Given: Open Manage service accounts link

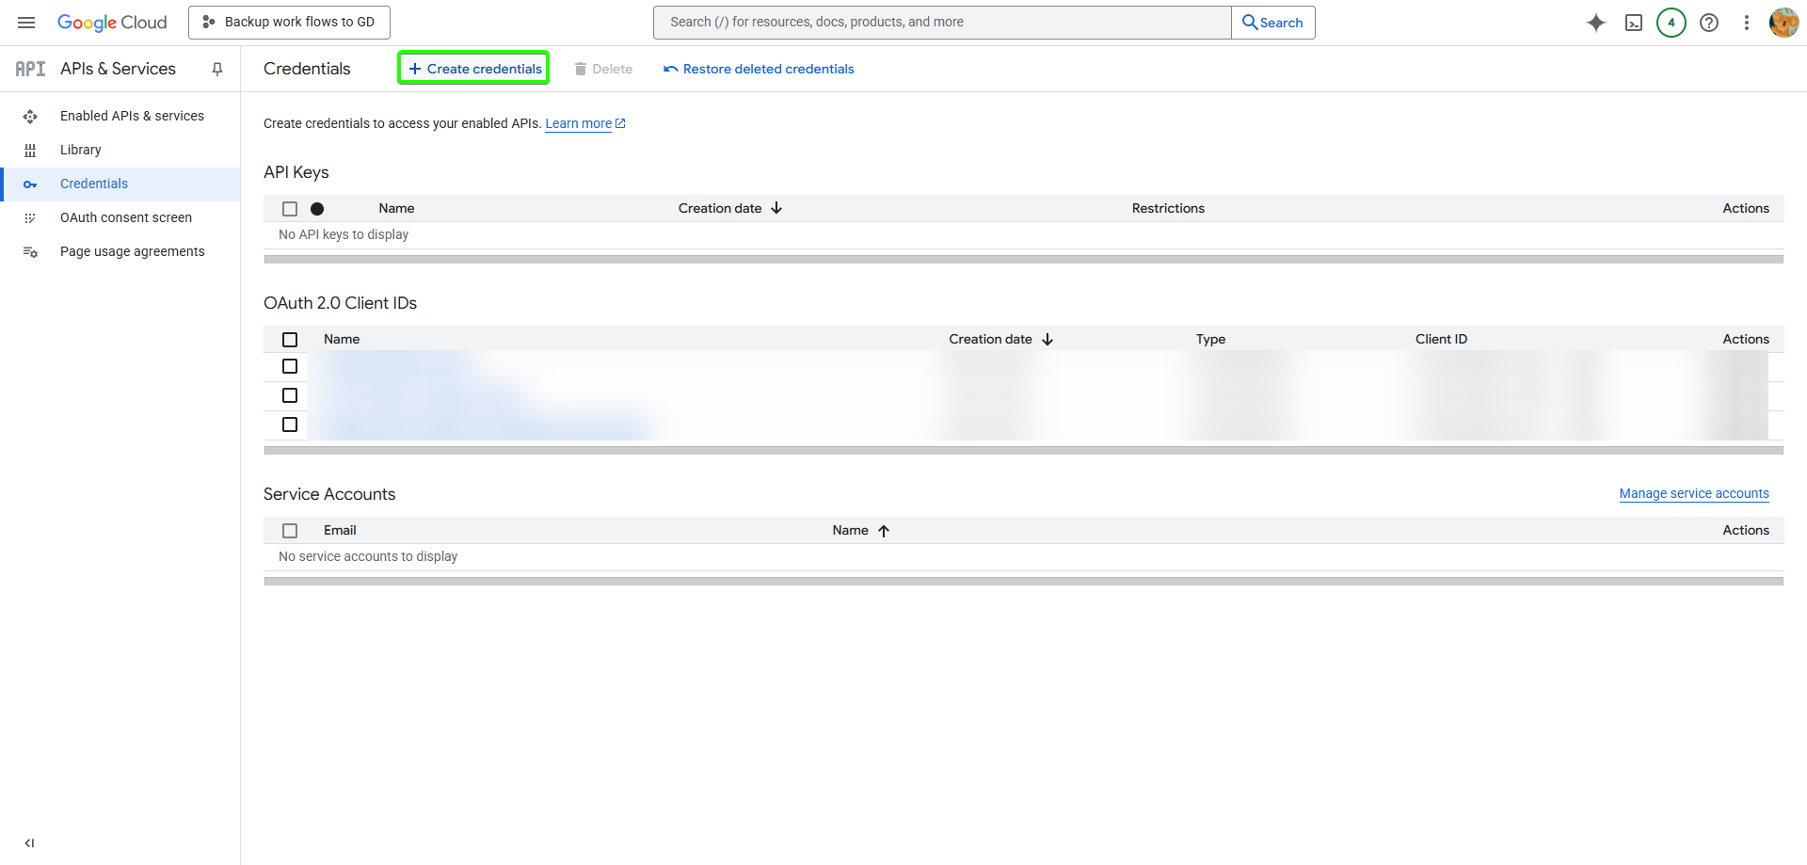Looking at the screenshot, I should click(1694, 493).
